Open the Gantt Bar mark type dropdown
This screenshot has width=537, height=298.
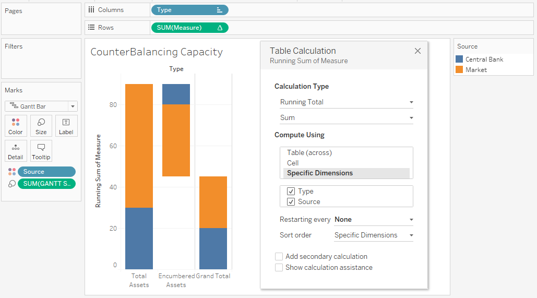point(41,106)
